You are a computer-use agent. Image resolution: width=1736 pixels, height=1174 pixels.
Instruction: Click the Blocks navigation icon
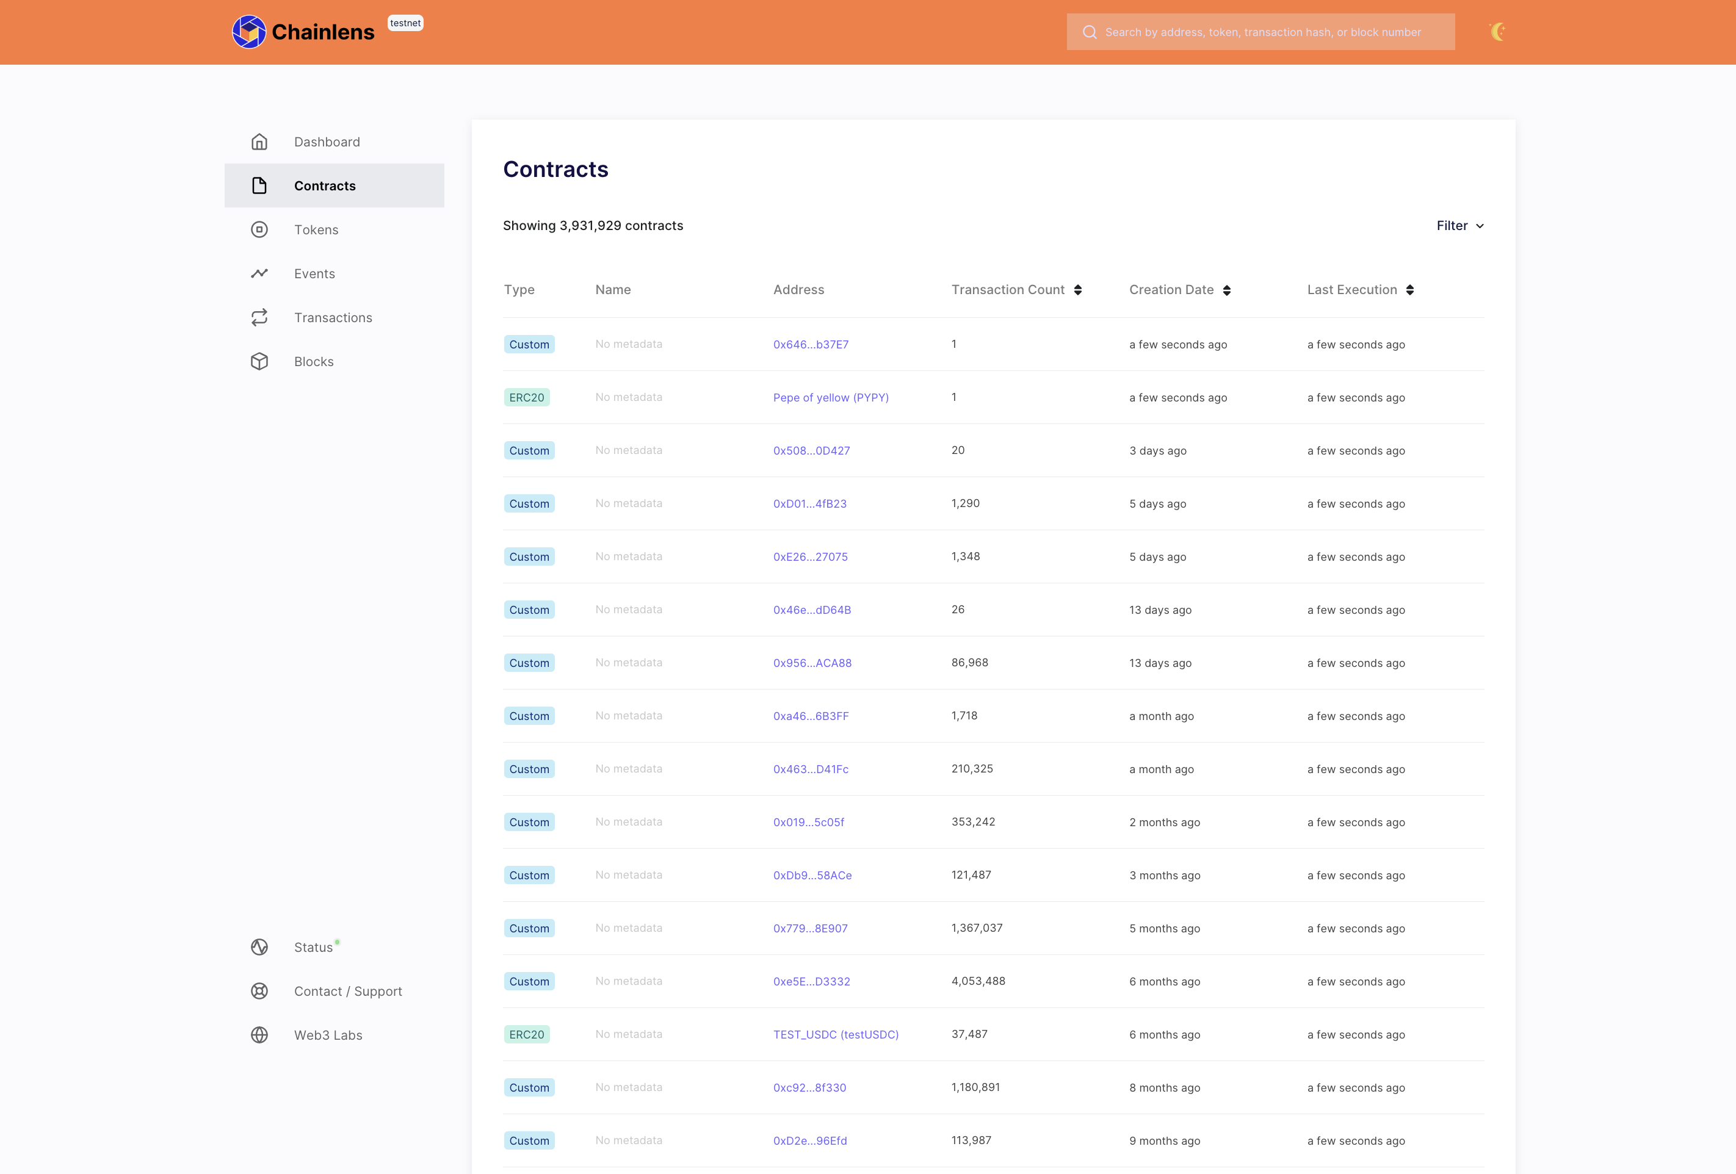(259, 361)
